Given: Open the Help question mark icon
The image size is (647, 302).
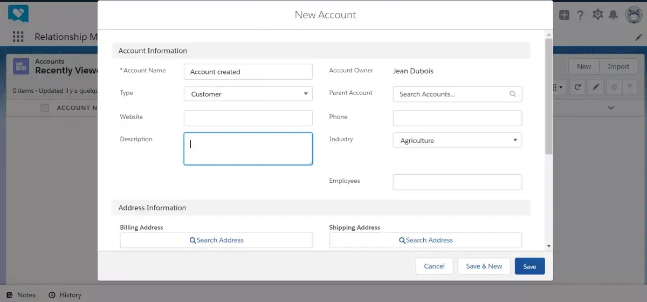Looking at the screenshot, I should coord(580,15).
